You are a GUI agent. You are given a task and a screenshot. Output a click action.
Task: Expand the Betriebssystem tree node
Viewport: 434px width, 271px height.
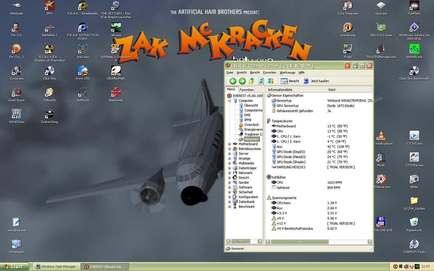tap(230, 149)
